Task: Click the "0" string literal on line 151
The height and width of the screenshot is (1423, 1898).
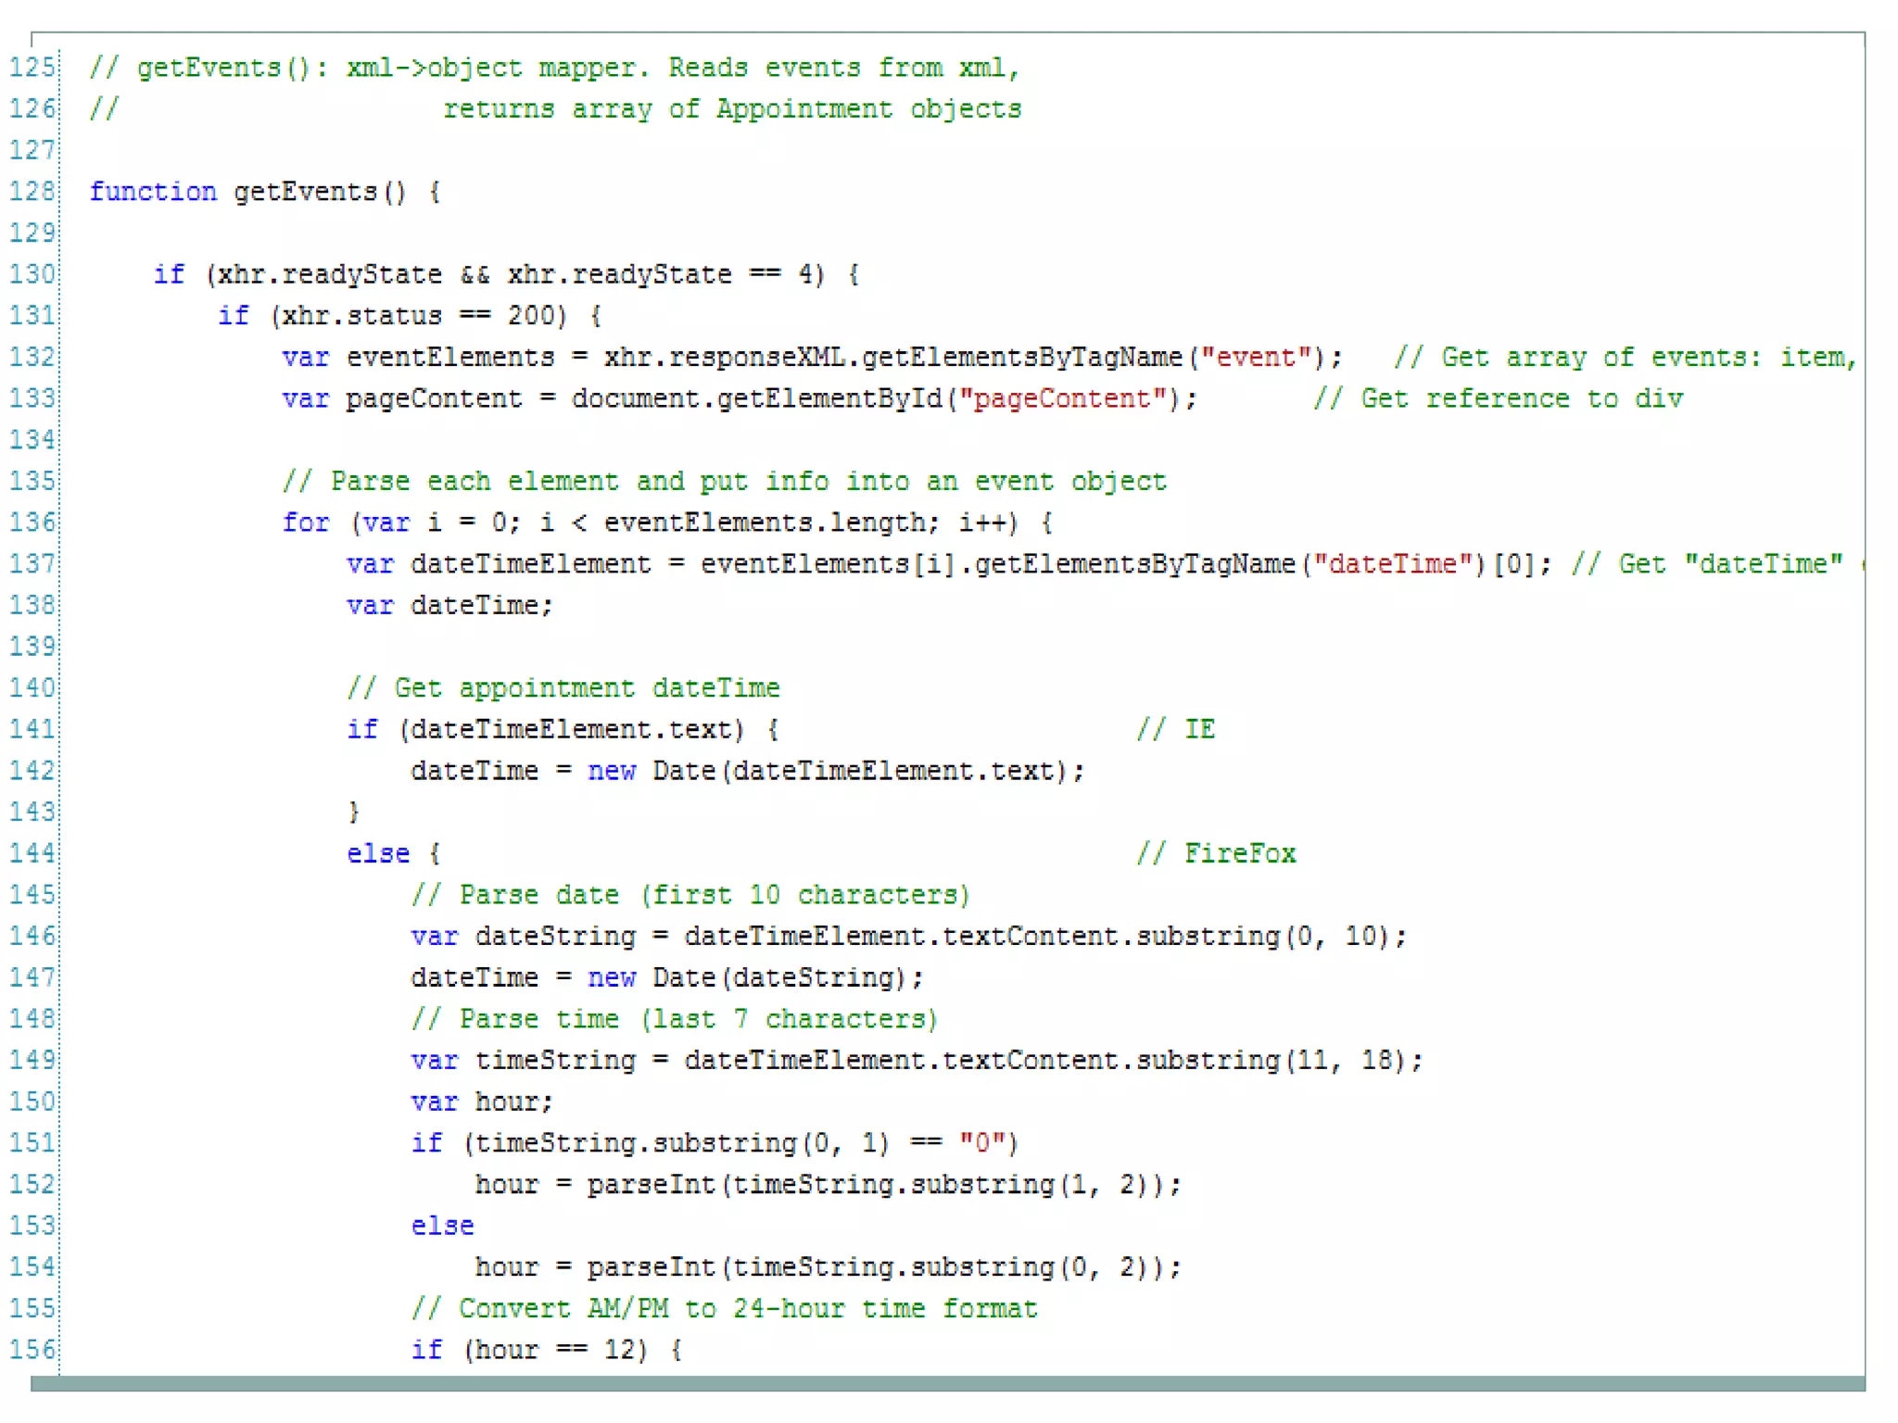Action: pos(982,1143)
